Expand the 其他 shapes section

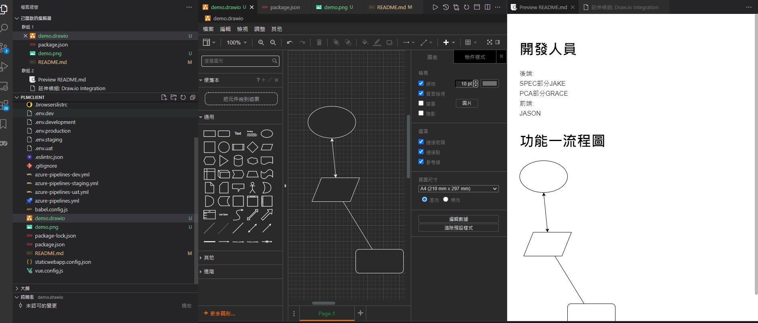(209, 257)
